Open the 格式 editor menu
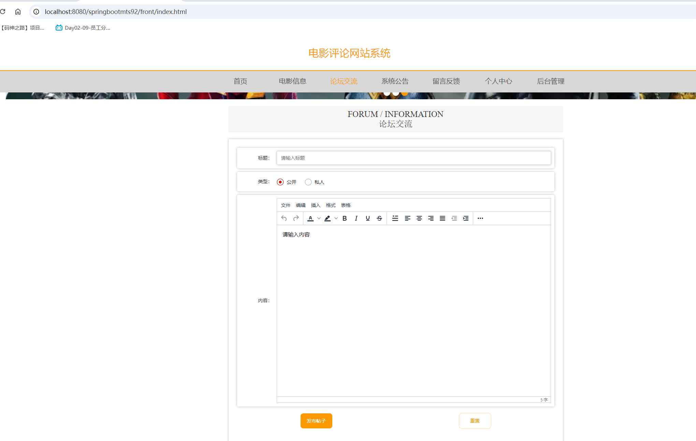 point(331,205)
